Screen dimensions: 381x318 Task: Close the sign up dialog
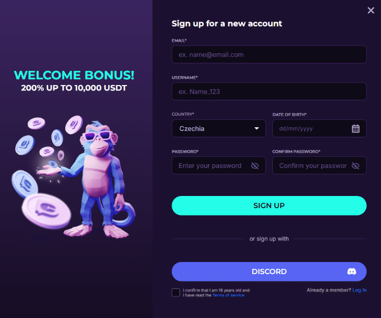click(x=371, y=11)
